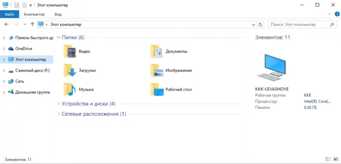
Task: Click the refresh button in address bar
Action: pyautogui.click(x=260, y=25)
